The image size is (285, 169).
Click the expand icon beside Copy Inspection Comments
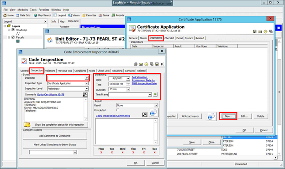click(144, 115)
